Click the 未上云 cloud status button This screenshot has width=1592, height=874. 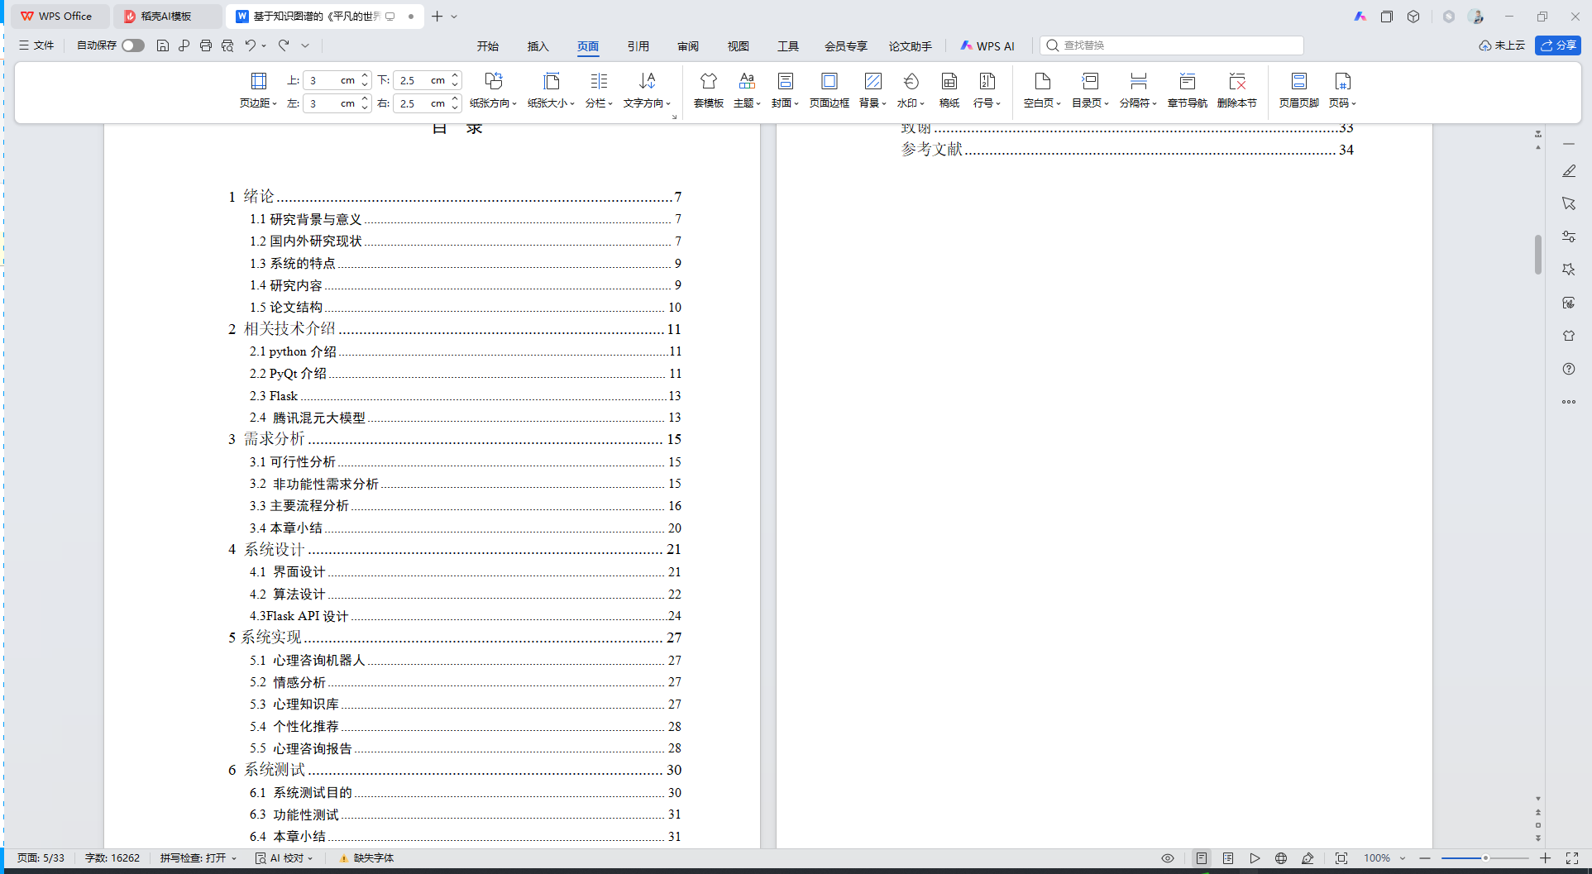click(1502, 45)
